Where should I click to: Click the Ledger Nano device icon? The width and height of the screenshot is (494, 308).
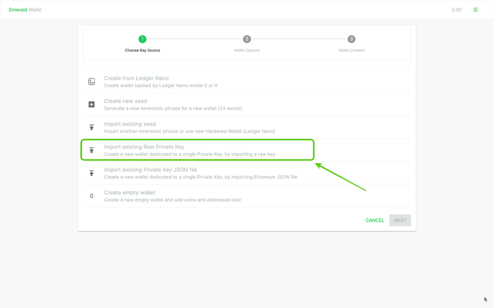click(x=91, y=81)
